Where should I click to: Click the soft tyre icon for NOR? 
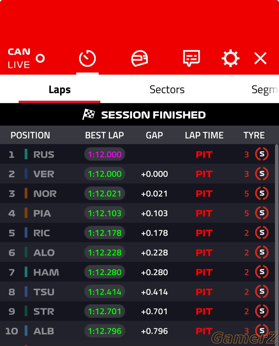tap(262, 193)
